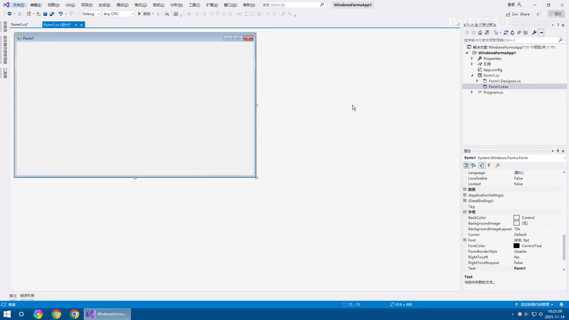Open the 错误列表 error list tab
This screenshot has width=569, height=320.
coord(27,296)
